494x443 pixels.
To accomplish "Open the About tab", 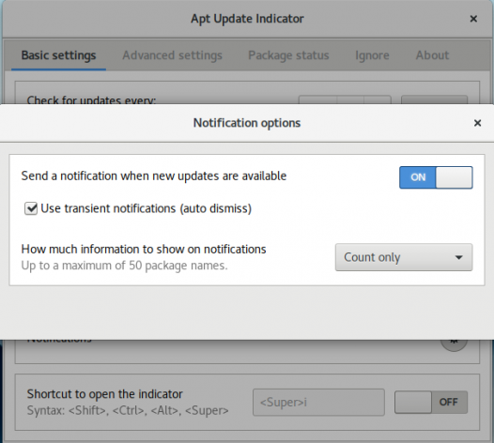I will point(432,55).
